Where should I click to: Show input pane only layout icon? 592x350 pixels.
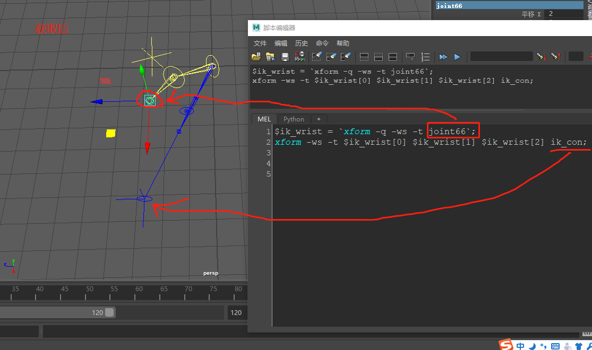coord(379,57)
